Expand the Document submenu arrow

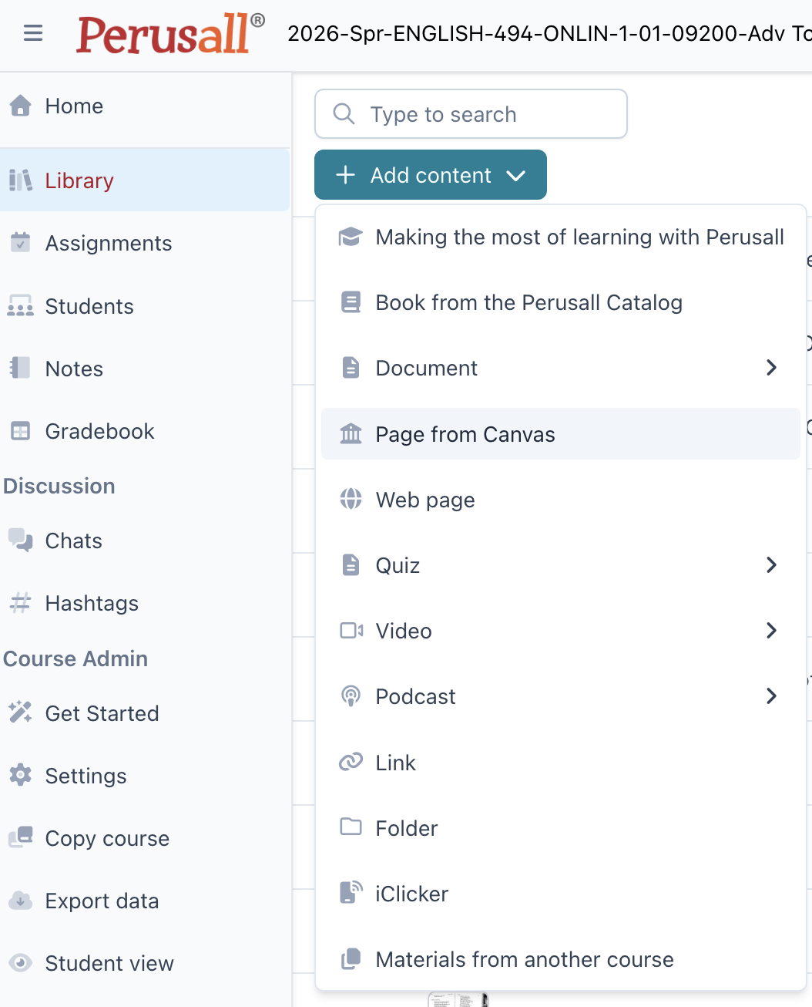tap(771, 368)
